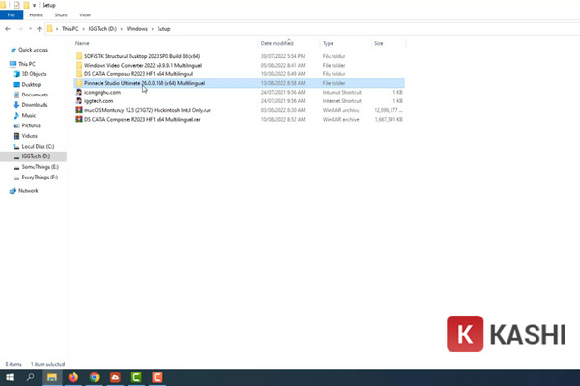
Task: Select the macOS Monterey 12.5 rar icon
Action: (x=79, y=110)
